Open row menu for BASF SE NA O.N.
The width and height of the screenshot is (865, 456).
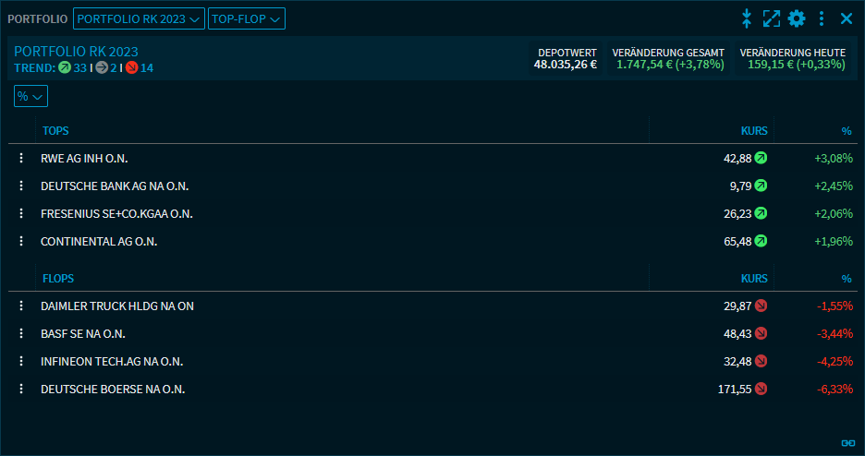pyautogui.click(x=21, y=334)
